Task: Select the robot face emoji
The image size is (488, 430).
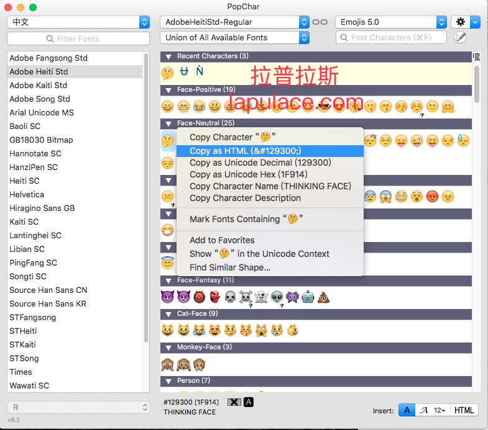Action: point(308,297)
